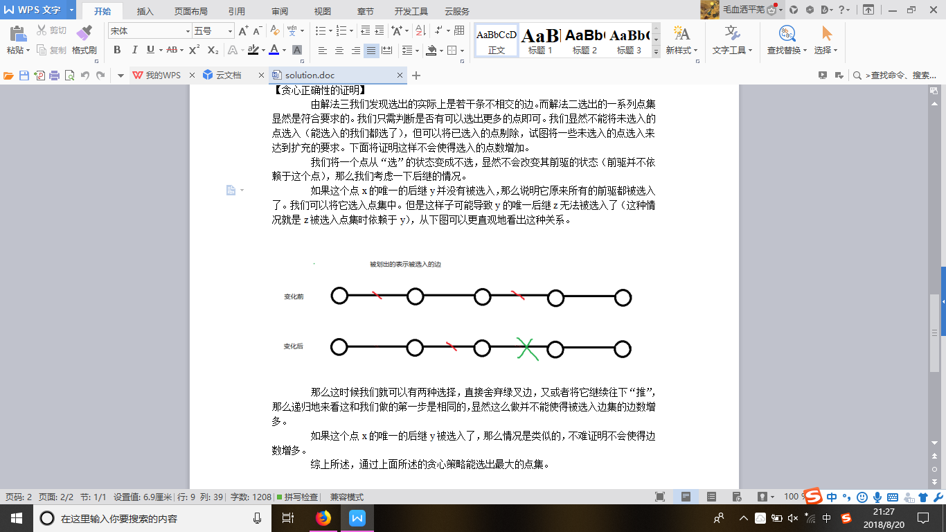
Task: Switch to outline view in status bar
Action: click(711, 497)
